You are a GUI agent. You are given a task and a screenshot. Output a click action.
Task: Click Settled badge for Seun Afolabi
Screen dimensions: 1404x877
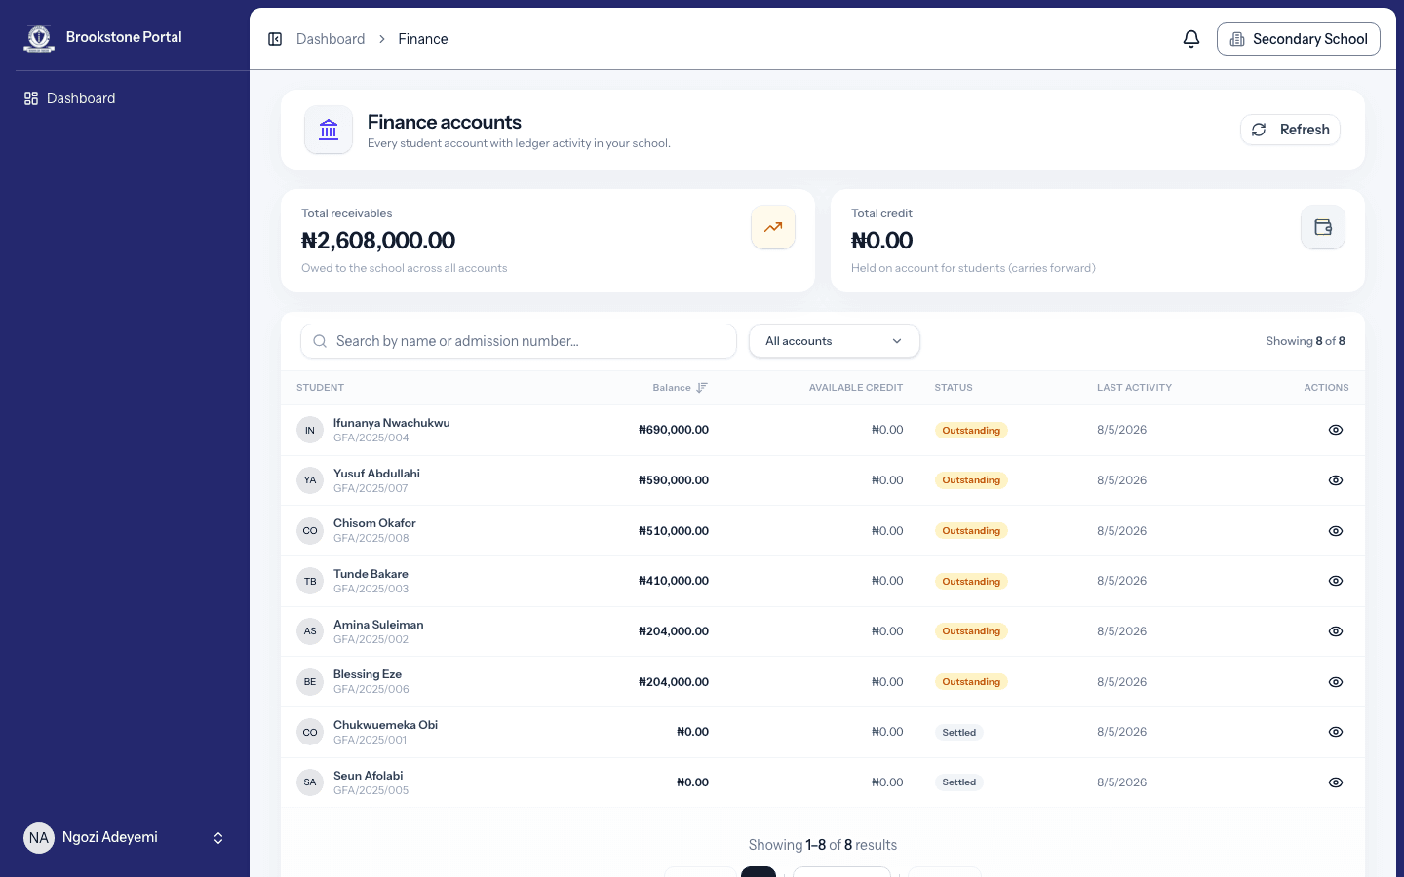[959, 782]
